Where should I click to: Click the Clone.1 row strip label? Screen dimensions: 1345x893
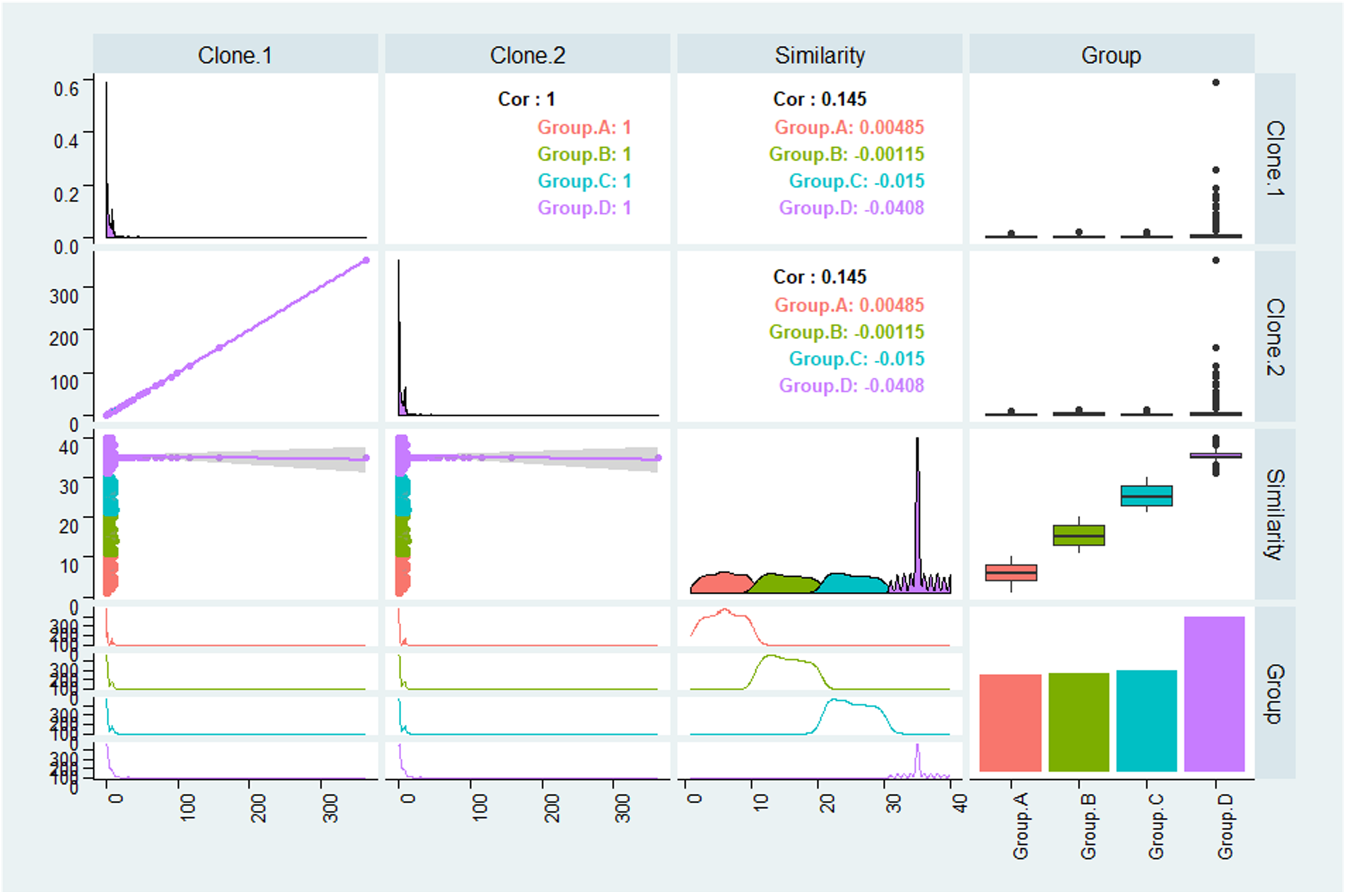[x=1275, y=158]
